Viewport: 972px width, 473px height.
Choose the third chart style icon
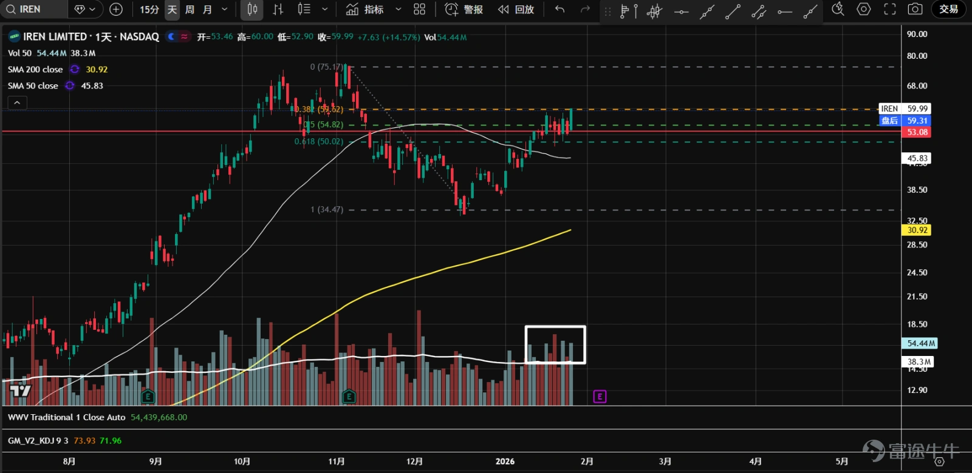pyautogui.click(x=304, y=9)
